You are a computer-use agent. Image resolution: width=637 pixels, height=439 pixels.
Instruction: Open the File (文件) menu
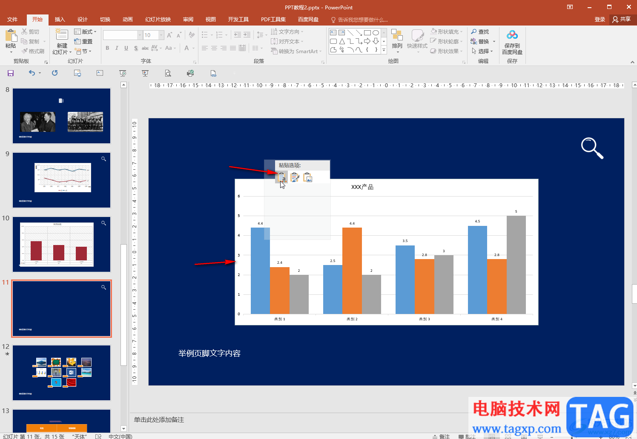pos(12,20)
